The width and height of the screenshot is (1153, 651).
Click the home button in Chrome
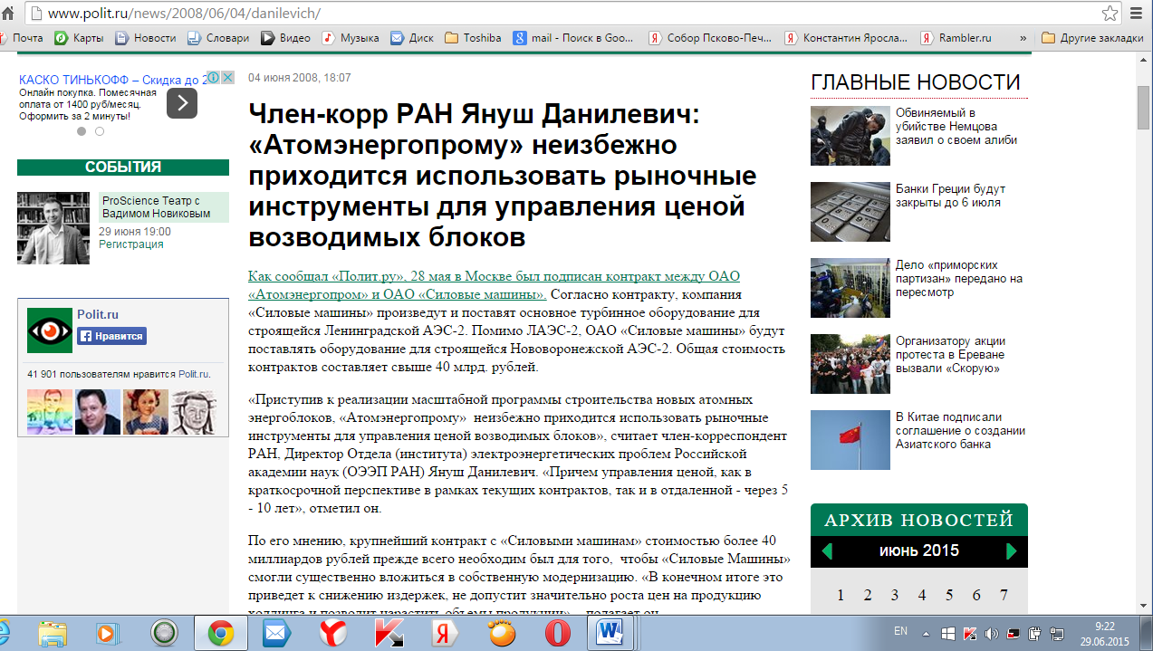[x=7, y=13]
